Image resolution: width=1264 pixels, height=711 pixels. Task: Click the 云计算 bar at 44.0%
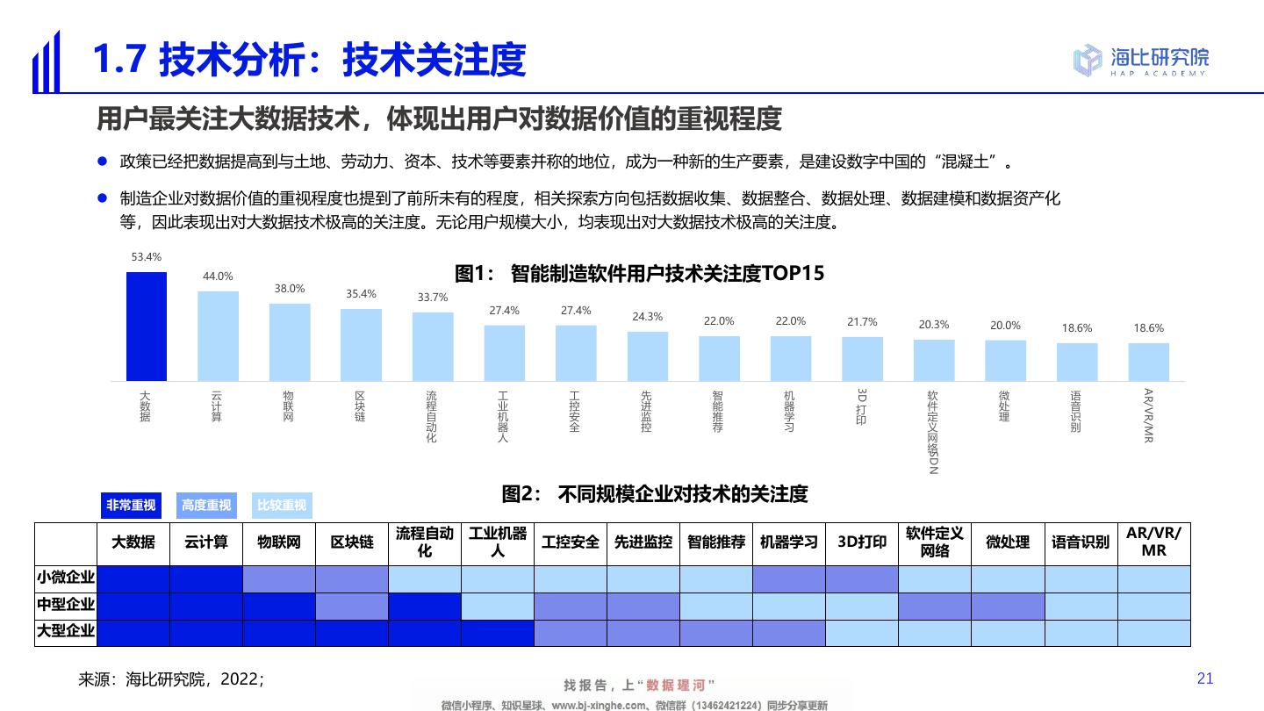[218, 336]
